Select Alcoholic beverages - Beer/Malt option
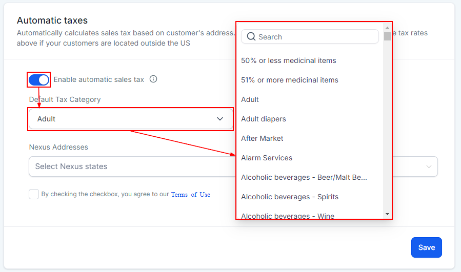 [304, 177]
